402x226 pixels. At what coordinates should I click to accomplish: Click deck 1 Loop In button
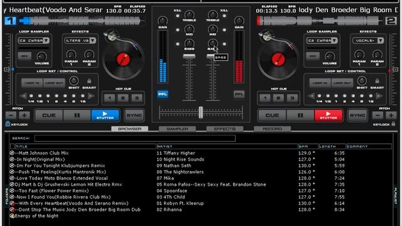32,83
